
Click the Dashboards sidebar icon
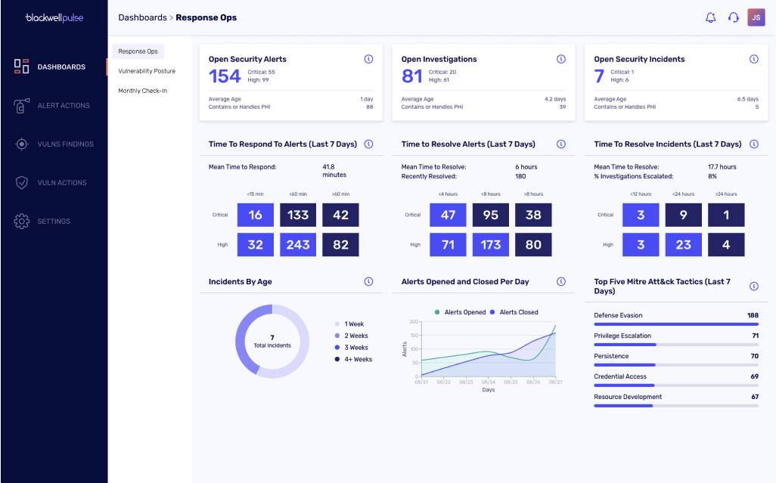coord(21,67)
